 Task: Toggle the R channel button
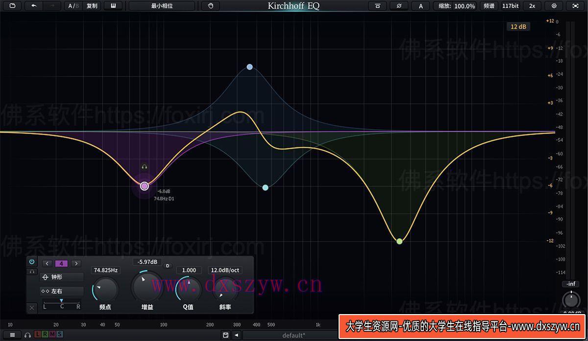[x=46, y=335]
